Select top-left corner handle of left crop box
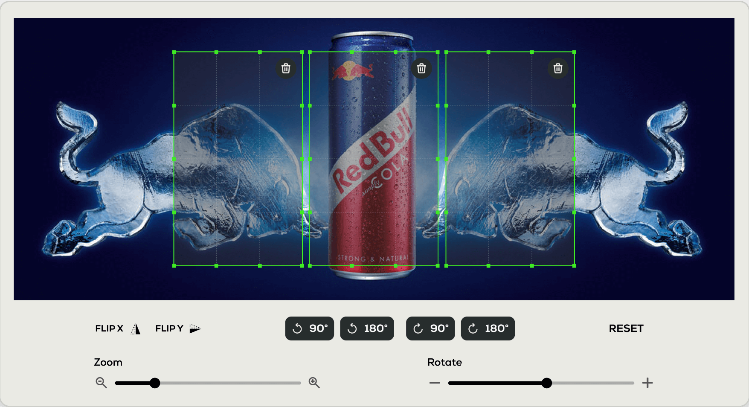Image resolution: width=749 pixels, height=407 pixels. pyautogui.click(x=174, y=52)
